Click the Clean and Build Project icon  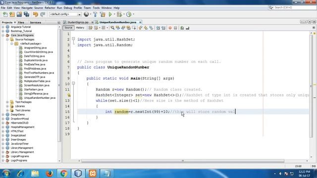(x=103, y=14)
